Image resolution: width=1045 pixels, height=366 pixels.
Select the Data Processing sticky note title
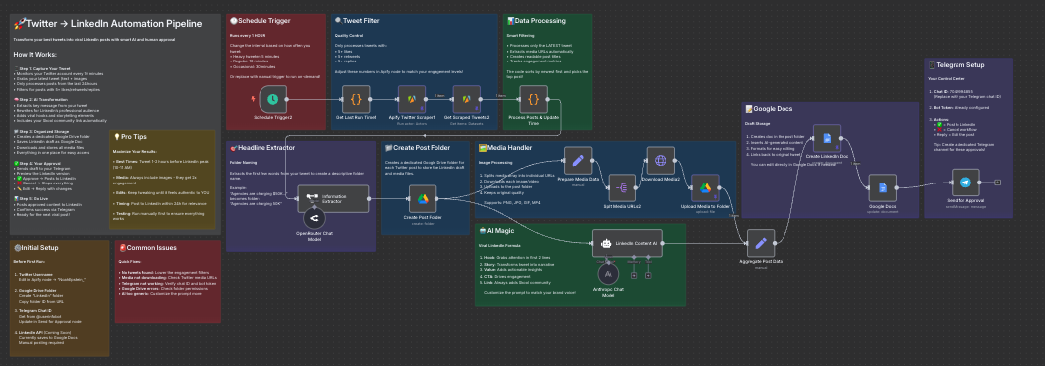(x=537, y=21)
